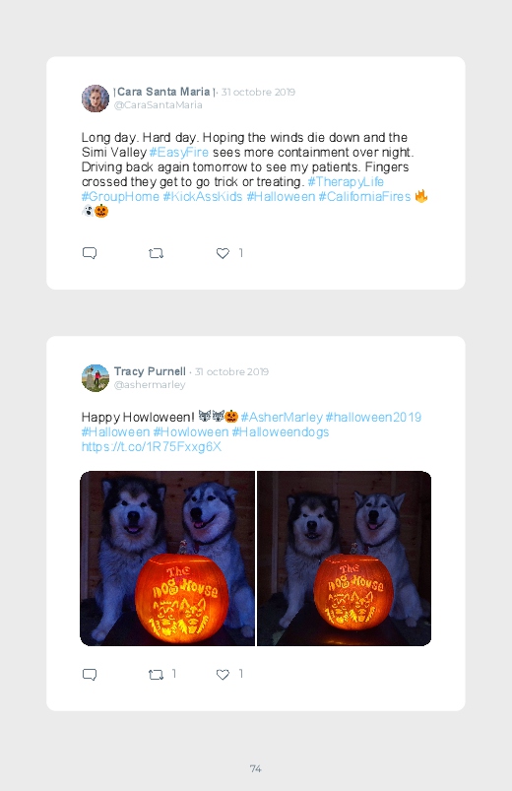The height and width of the screenshot is (791, 512).
Task: Click reply icon on Tracy Purnell tweet
Action: (90, 674)
